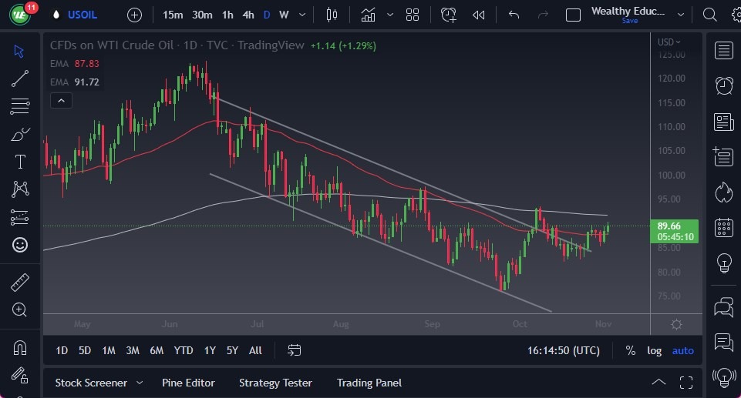Open the candlestick chart style selector
This screenshot has height=398, width=741.
(332, 15)
